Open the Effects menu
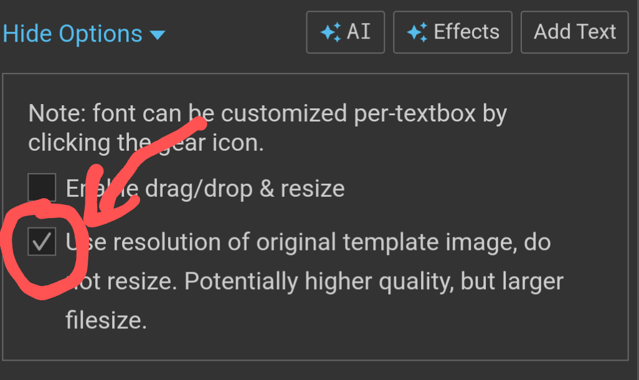The height and width of the screenshot is (380, 639). tap(452, 32)
